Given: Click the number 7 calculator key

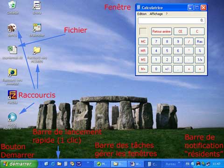Looking at the screenshot, I should [156, 42].
